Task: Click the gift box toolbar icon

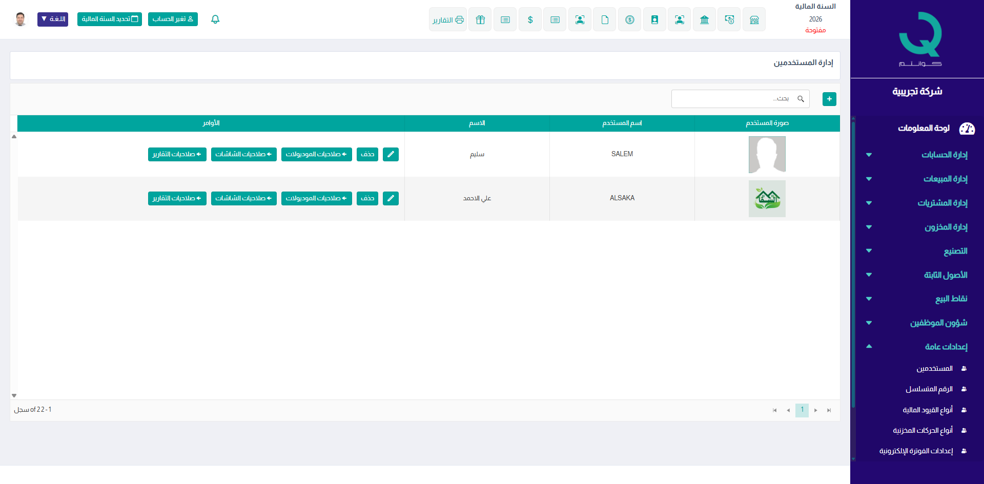Action: (x=480, y=19)
